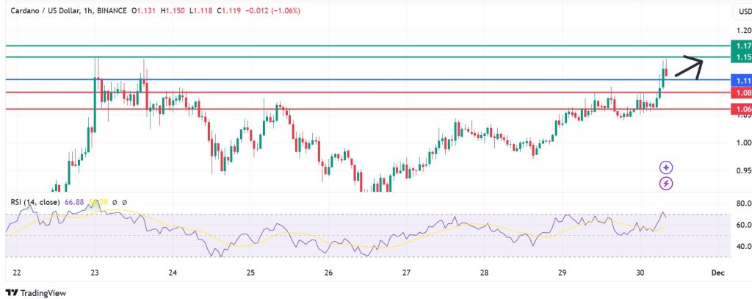Screen dimensions: 752x299
Task: Expand the RSI (14, close) indicator legend
Action: coord(36,202)
